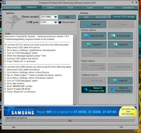
Task: Click Write EFS button
Action: (120, 45)
